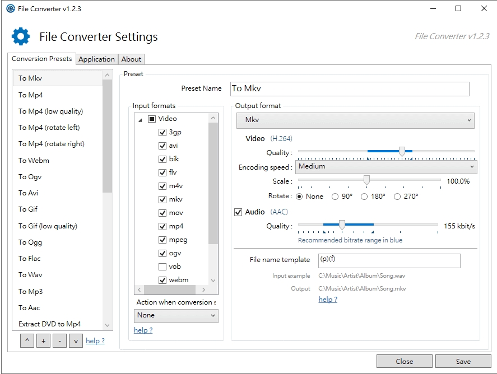
Task: Collapse the Video input formats tree
Action: coord(140,119)
